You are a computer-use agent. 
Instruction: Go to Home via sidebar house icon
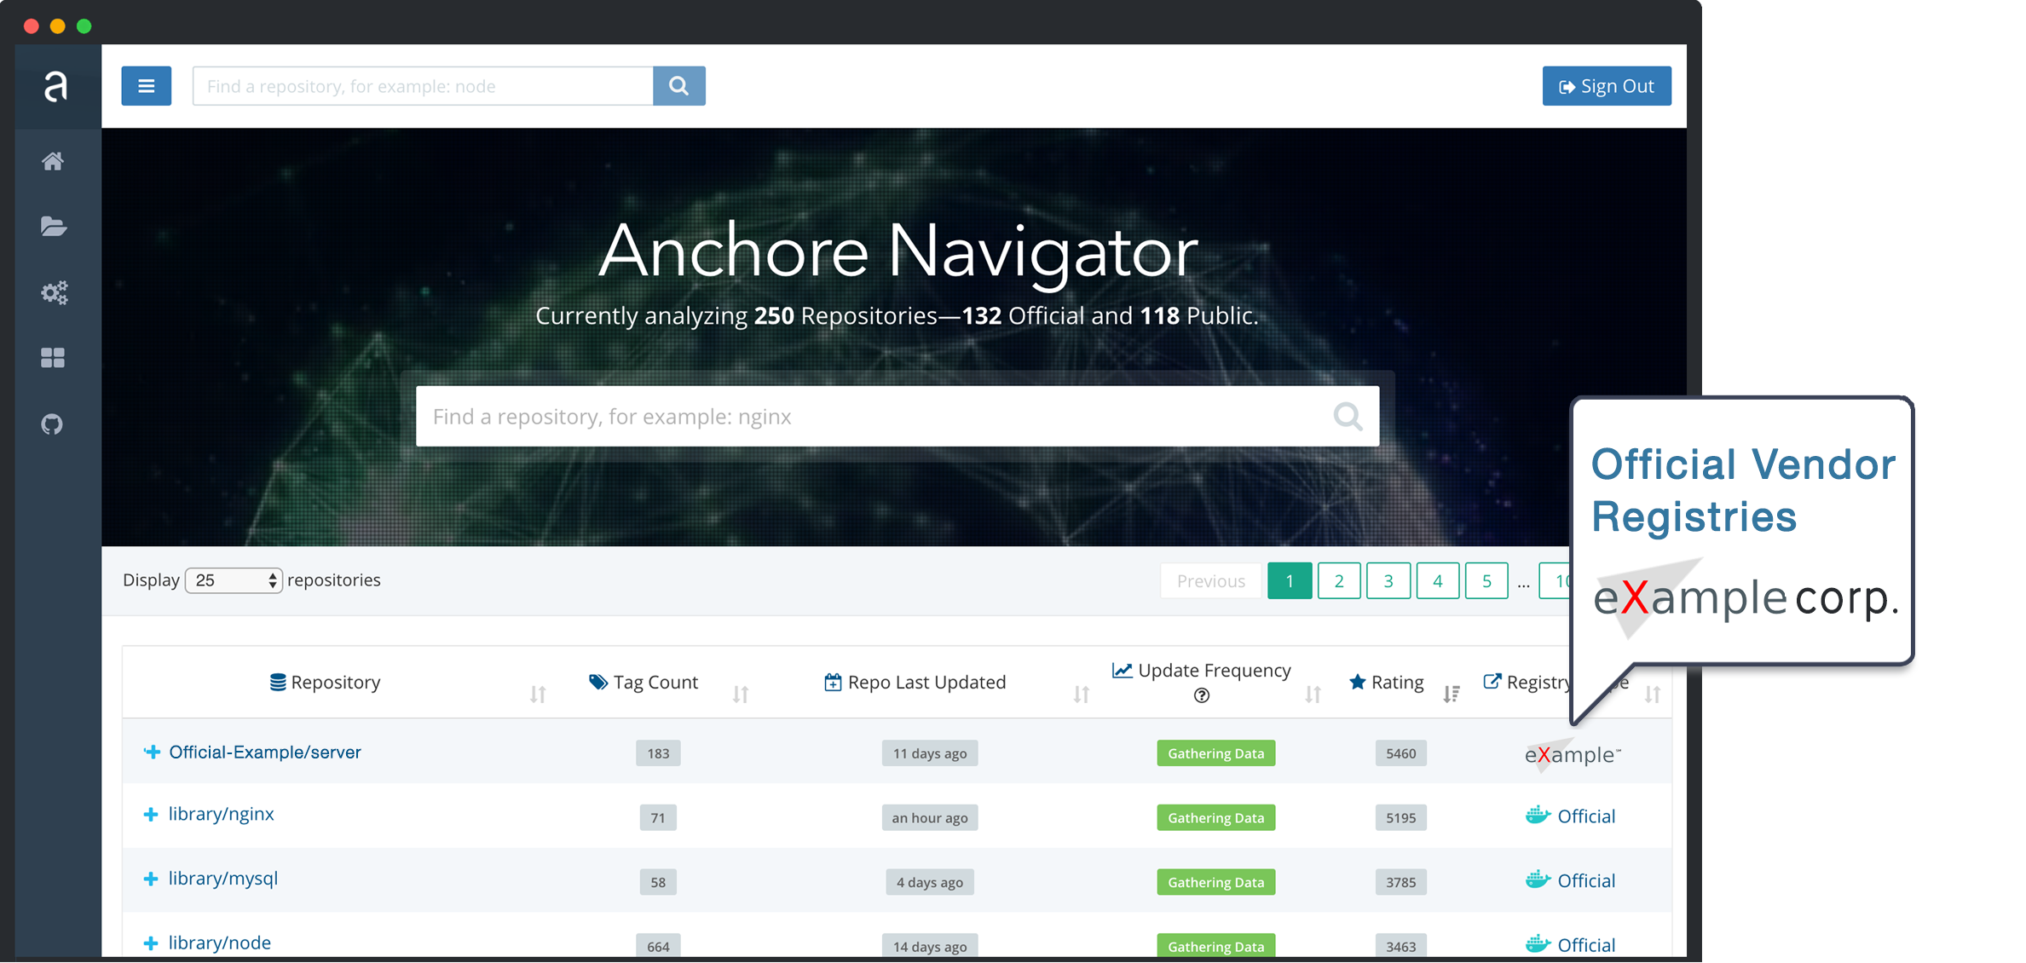point(53,161)
